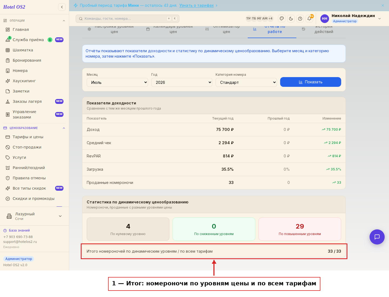Open the Месяц dropdown

tap(117, 82)
